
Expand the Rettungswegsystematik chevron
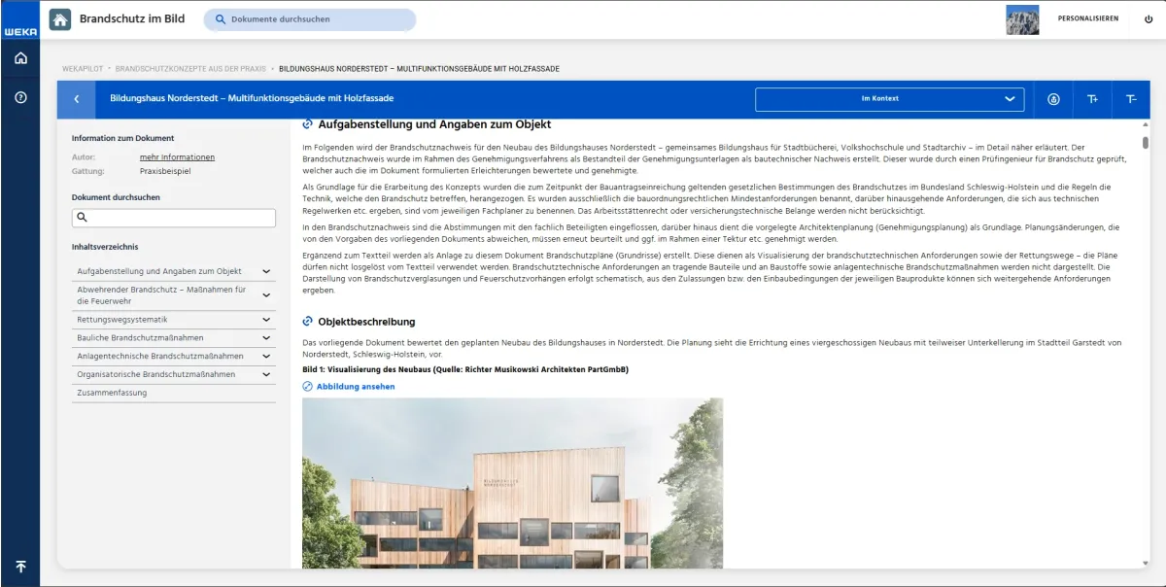point(266,320)
